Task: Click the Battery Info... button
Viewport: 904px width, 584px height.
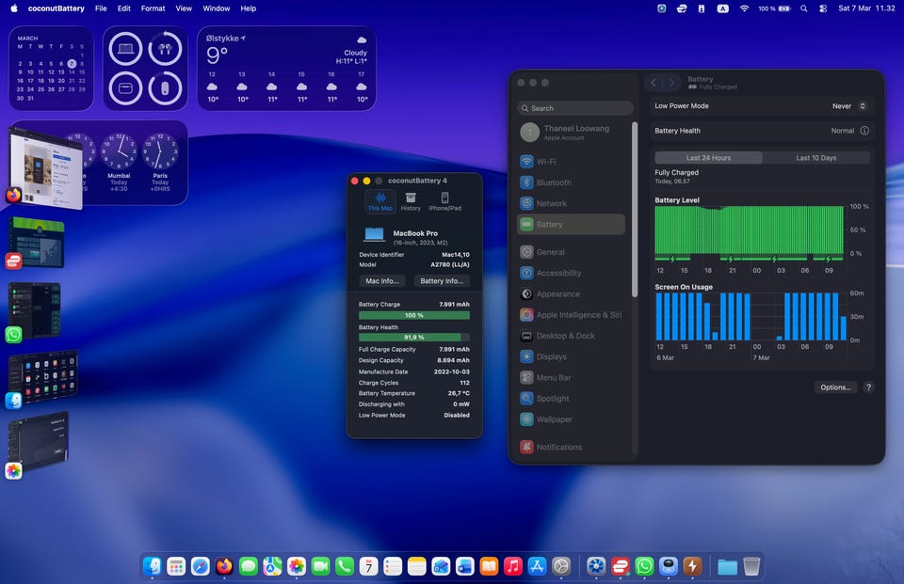Action: (442, 281)
